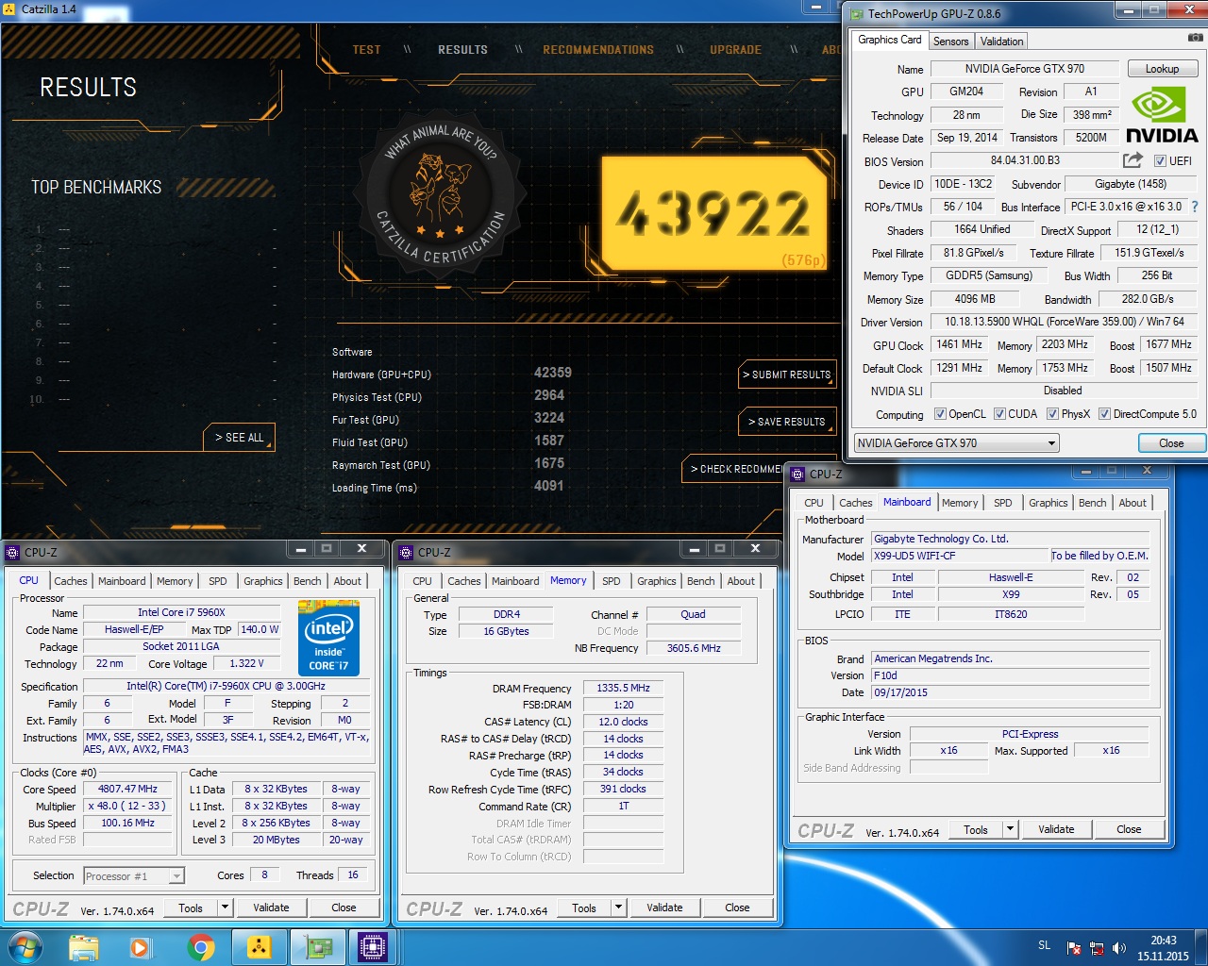Click Close in CPU-Z Mainboard window
This screenshot has width=1208, height=966.
1129,829
